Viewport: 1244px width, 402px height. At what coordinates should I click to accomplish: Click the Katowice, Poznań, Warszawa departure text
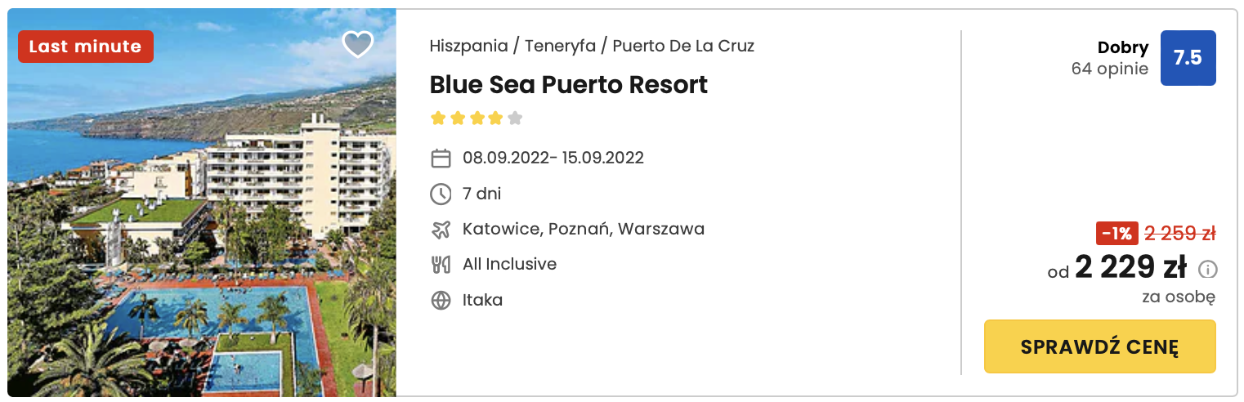tap(584, 230)
